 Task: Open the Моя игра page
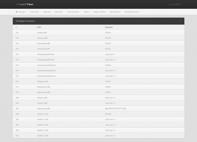59,12
